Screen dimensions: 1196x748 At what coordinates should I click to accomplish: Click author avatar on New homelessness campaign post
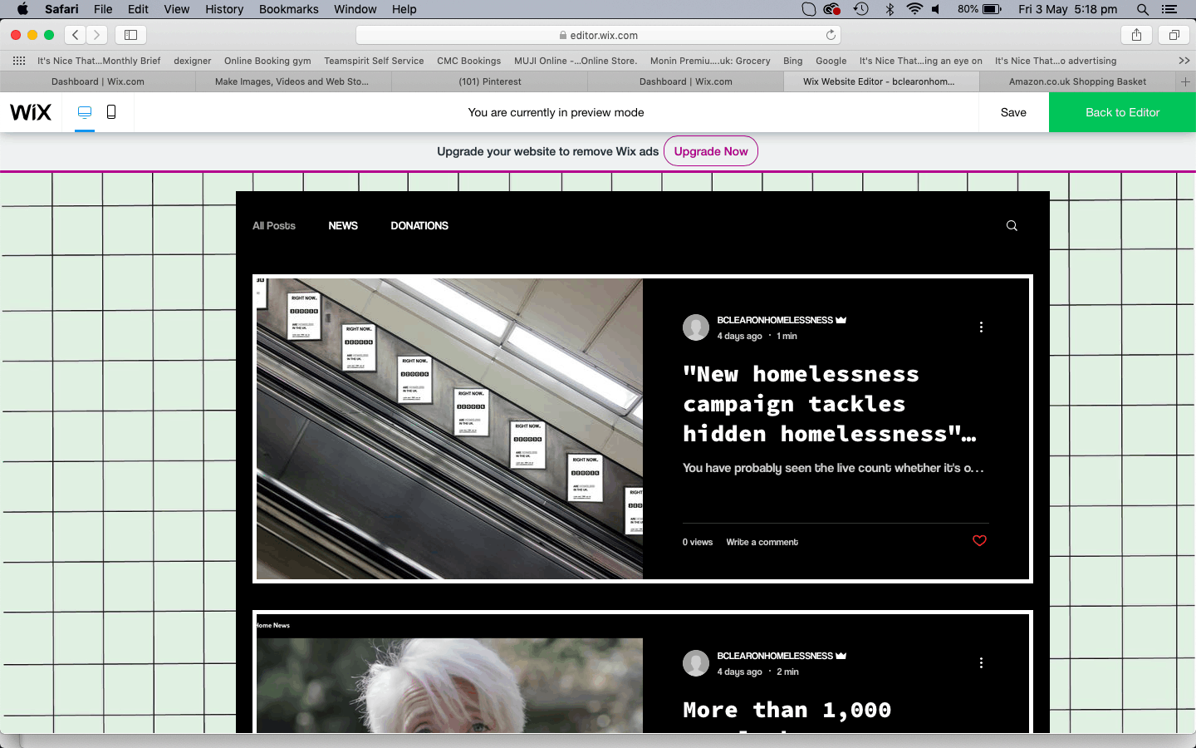(x=696, y=327)
